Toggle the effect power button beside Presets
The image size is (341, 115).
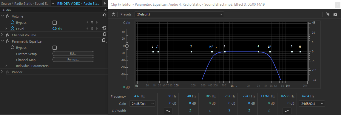(x=113, y=14)
